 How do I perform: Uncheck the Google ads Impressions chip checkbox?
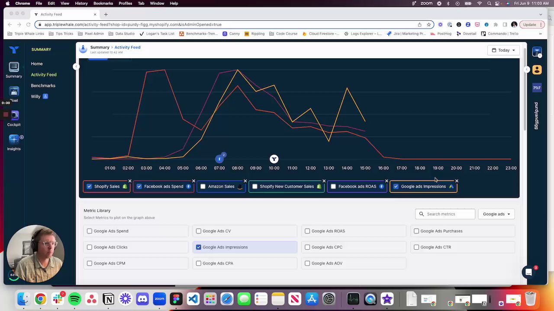point(396,187)
